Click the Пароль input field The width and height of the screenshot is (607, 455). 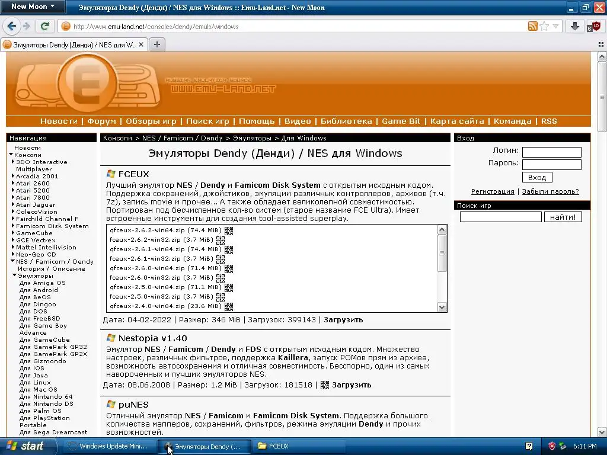(x=551, y=165)
